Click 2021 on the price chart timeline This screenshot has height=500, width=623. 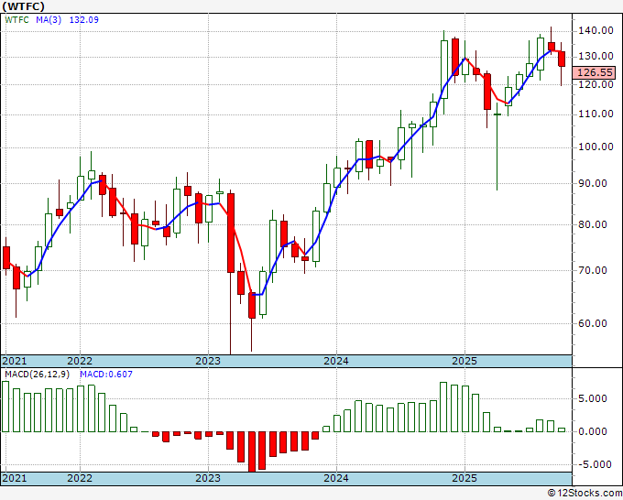tap(15, 361)
